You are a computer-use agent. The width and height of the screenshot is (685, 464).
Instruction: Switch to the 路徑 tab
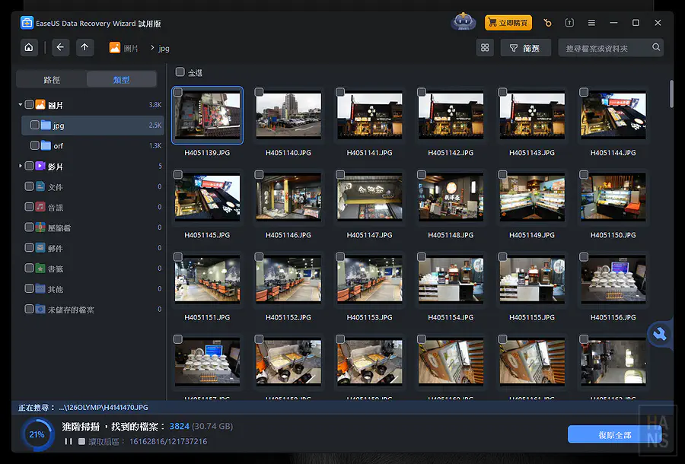52,80
